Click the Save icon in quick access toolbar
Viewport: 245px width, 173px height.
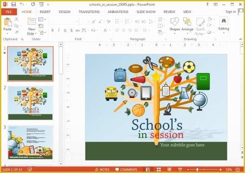point(14,4)
